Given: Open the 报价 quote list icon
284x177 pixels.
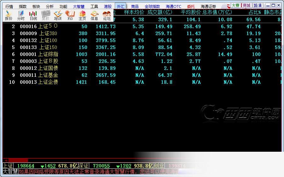Looking at the screenshot, I should (9, 15).
